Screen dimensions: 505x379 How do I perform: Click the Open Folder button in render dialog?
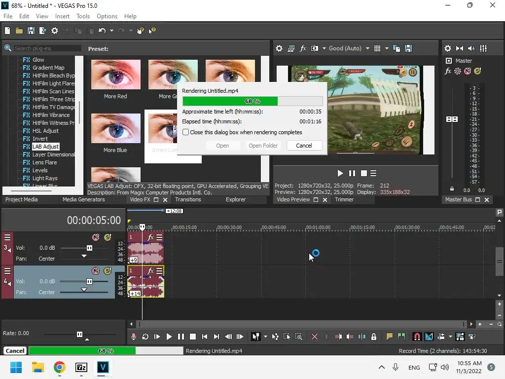click(x=263, y=146)
